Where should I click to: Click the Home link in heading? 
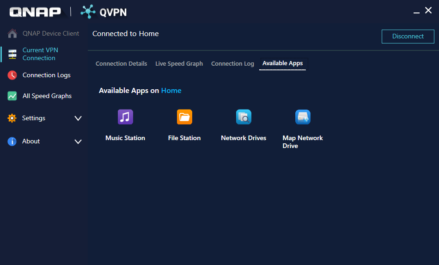171,91
